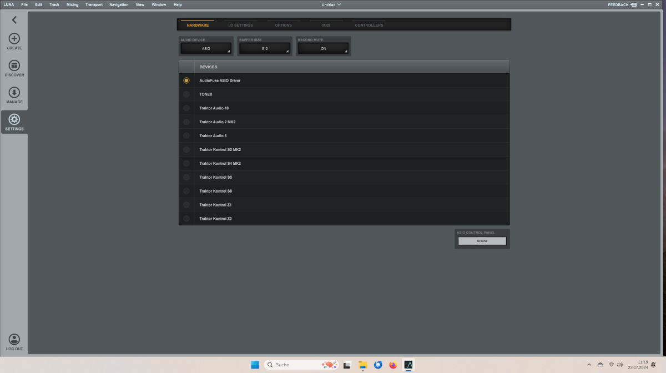Open the Manage downloads section
666x373 pixels.
coord(14,95)
